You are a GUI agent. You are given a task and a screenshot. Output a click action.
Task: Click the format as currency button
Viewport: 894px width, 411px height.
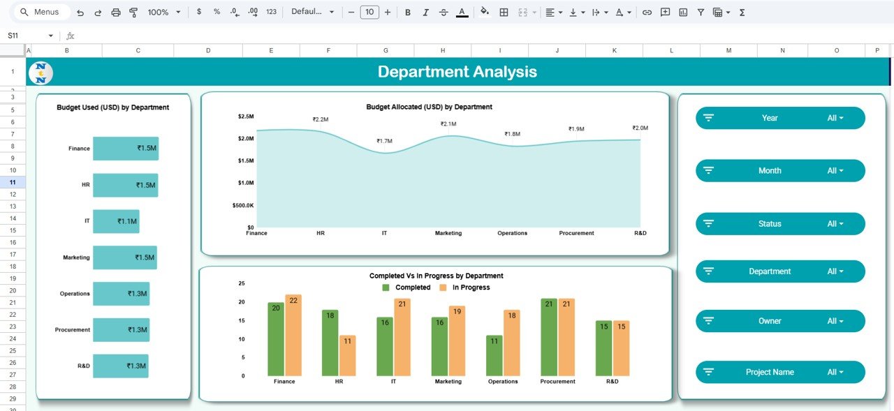(199, 12)
